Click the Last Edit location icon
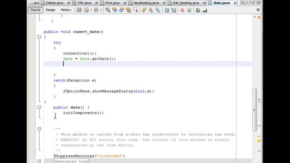 [79, 10]
